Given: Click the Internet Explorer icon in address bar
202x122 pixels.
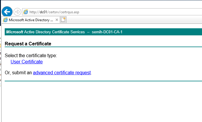Looking at the screenshot, I should [26, 12].
